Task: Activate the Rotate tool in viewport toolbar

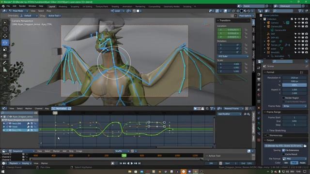Action: [x=5, y=43]
